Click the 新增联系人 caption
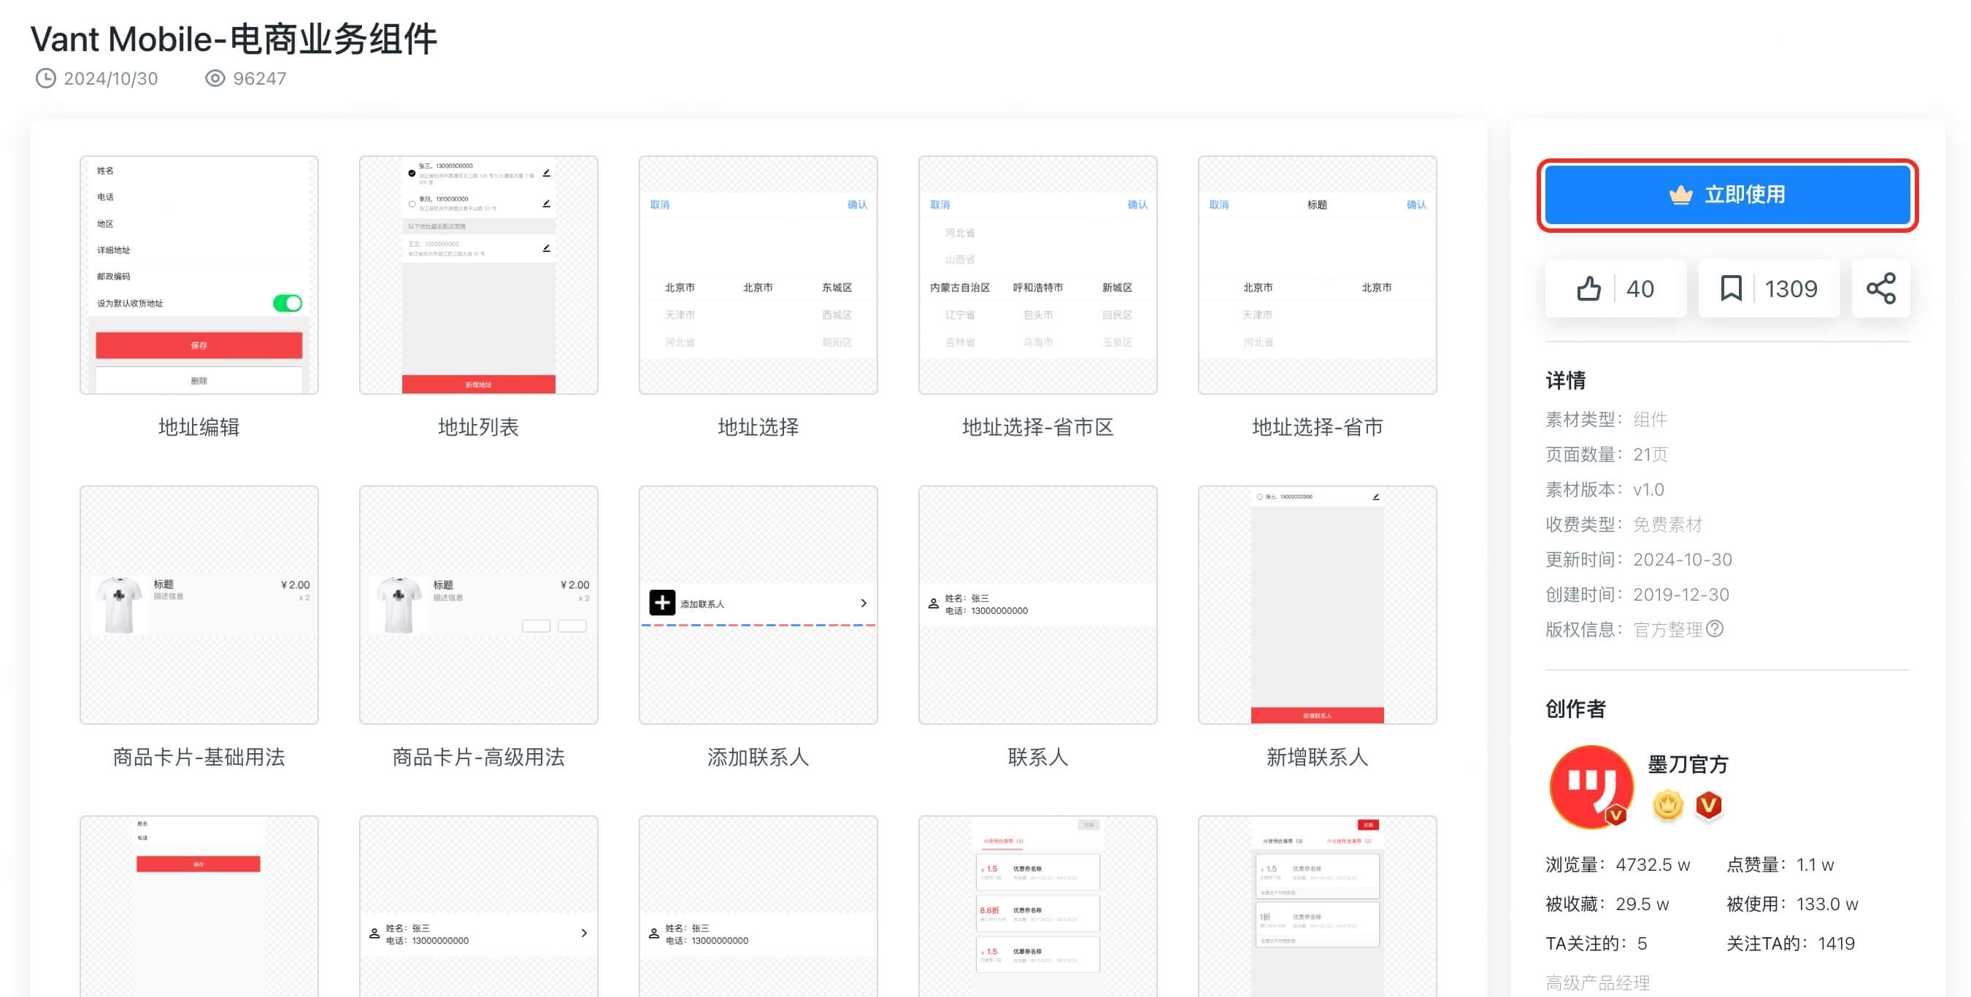The height and width of the screenshot is (997, 1971). point(1317,757)
